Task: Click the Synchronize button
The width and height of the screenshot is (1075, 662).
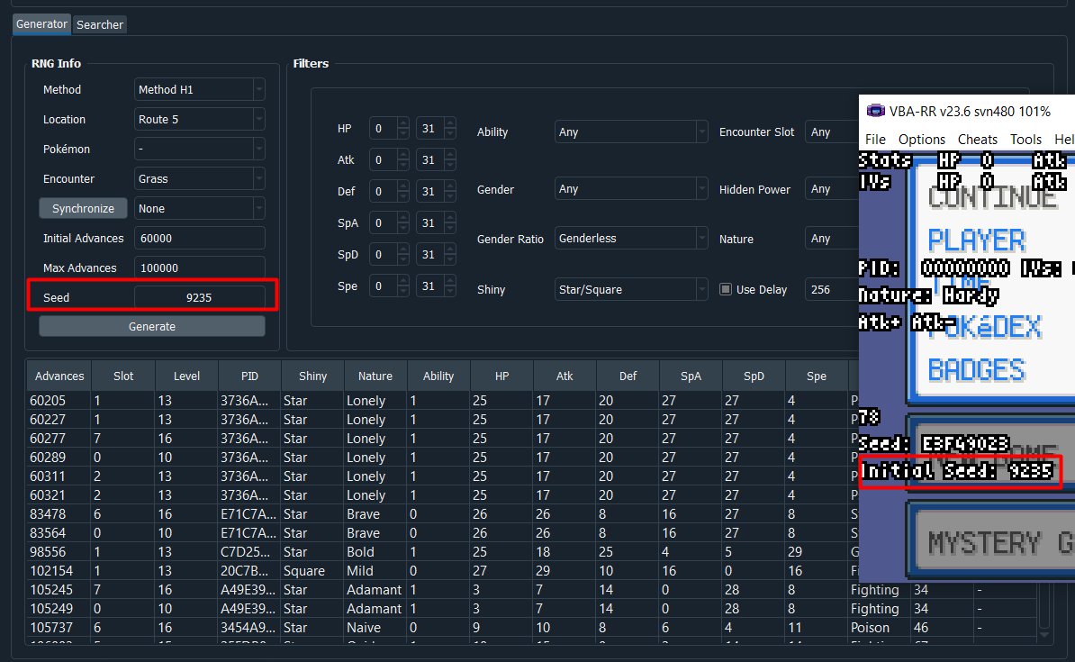Action: tap(83, 209)
